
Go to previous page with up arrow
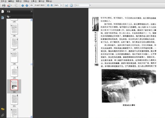[x=23, y=5]
